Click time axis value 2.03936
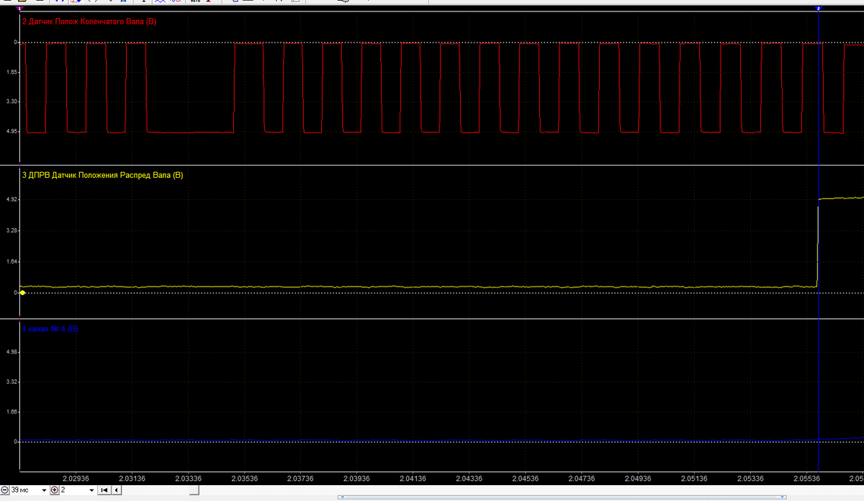This screenshot has width=864, height=501. pos(356,478)
